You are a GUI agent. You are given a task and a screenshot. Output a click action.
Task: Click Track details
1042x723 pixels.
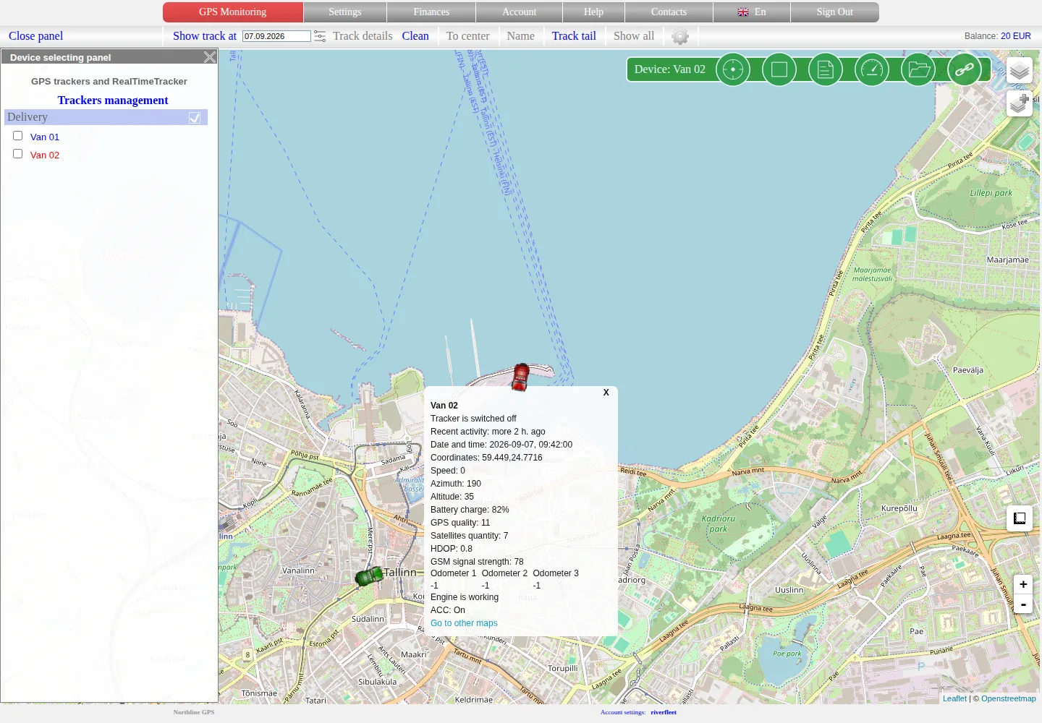tap(363, 36)
